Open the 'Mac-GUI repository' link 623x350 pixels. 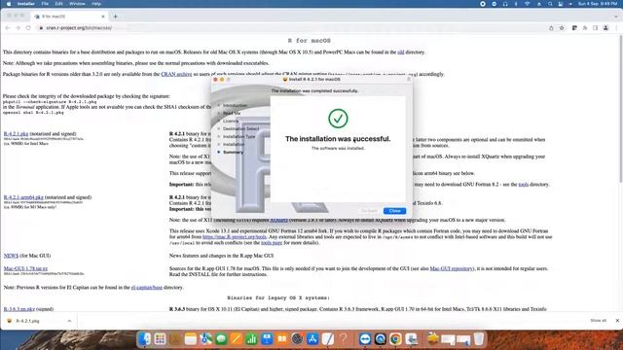(452, 268)
